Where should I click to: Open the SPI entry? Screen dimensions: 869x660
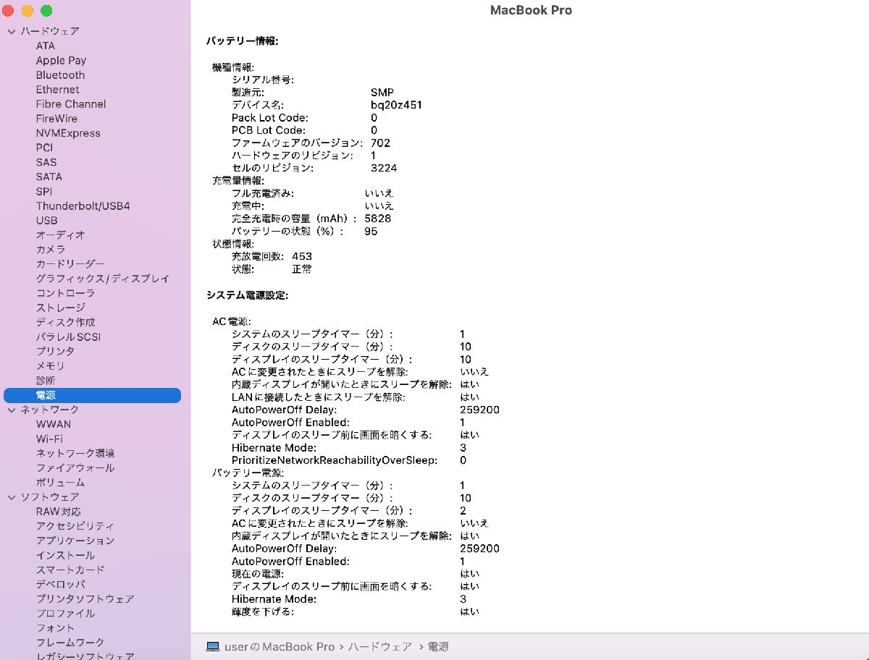coord(44,191)
